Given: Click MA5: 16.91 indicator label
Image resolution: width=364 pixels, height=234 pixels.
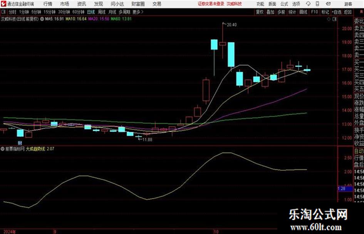Looking at the screenshot, I should (54, 19).
